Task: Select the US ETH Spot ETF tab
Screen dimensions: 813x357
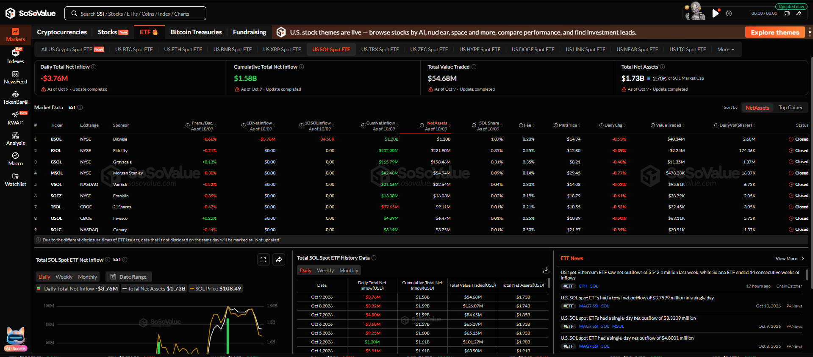Action: pyautogui.click(x=183, y=50)
